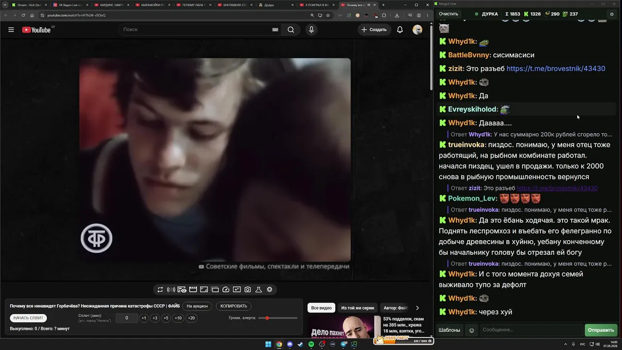Screen dimensions: 622x350
Task: Switch to the МАРАМОЙКИ tab
Action: pyautogui.click(x=152, y=5)
